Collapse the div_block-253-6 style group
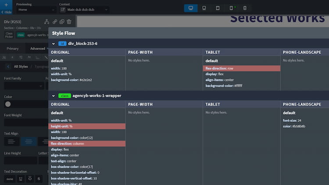Screen dimensions: 329x185 pos(53,44)
